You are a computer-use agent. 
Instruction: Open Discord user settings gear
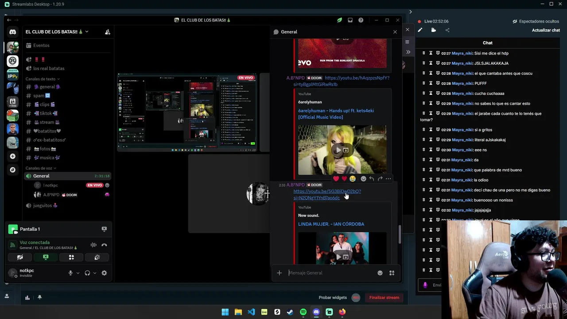(x=104, y=273)
